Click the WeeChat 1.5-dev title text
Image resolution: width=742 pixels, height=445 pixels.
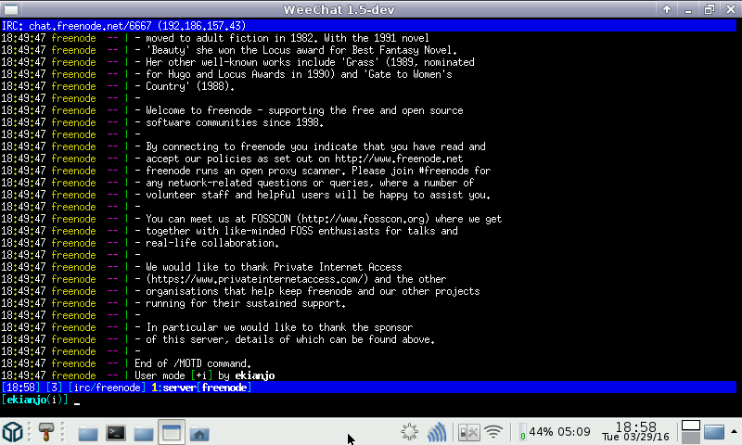(x=339, y=9)
